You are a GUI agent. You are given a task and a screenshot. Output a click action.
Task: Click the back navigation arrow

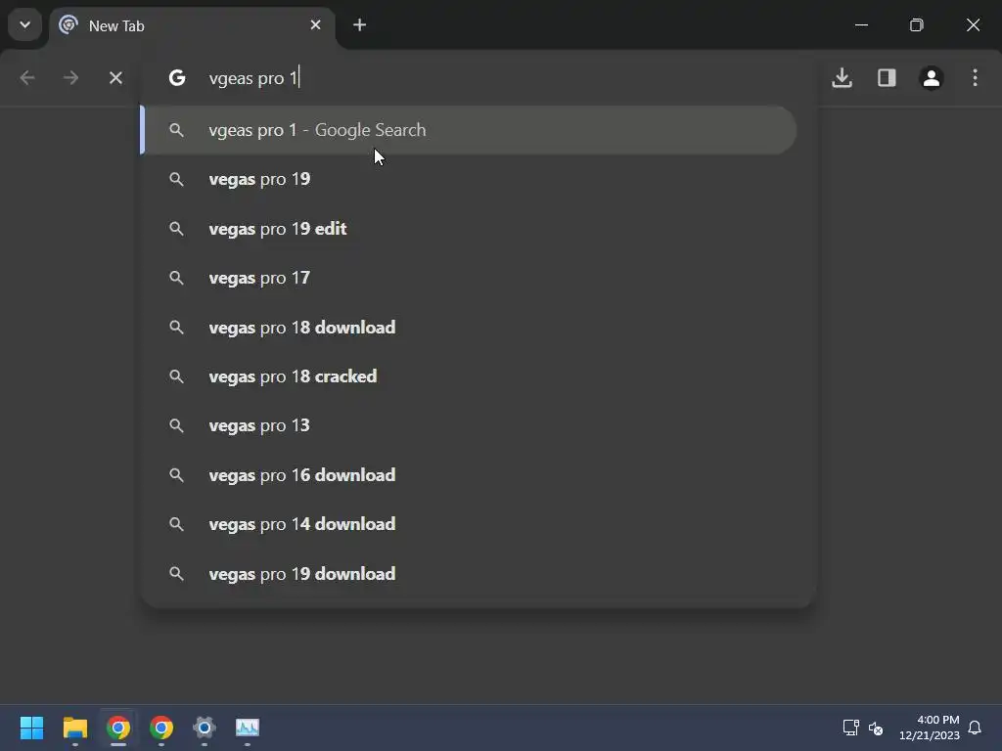(27, 78)
